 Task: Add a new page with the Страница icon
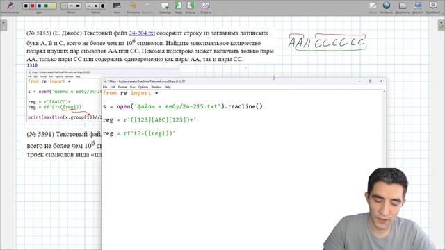[165, 6]
